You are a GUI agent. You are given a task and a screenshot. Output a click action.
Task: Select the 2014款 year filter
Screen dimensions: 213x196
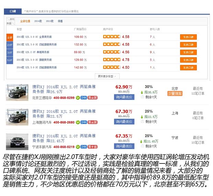pos(38,21)
